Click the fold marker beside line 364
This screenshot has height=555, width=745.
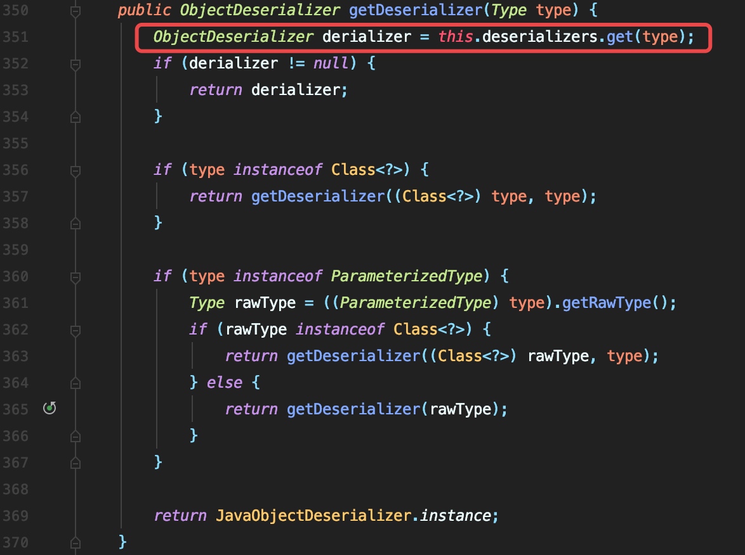pyautogui.click(x=75, y=382)
